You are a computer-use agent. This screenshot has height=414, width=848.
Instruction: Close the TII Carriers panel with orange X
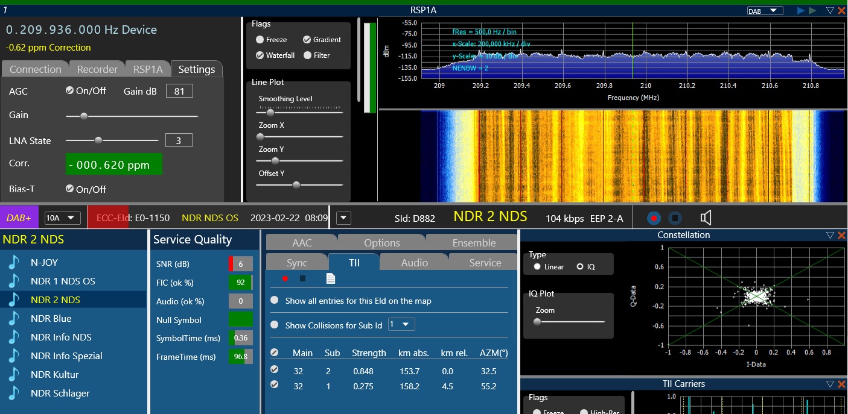[841, 384]
